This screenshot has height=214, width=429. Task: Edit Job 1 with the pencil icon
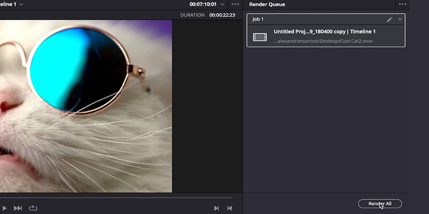389,19
